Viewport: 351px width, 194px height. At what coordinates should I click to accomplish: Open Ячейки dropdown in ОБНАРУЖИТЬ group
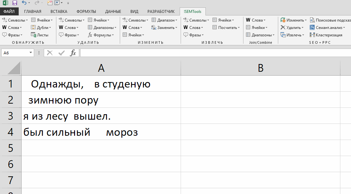[42, 20]
